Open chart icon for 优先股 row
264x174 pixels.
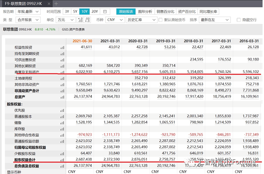coord(62,111)
